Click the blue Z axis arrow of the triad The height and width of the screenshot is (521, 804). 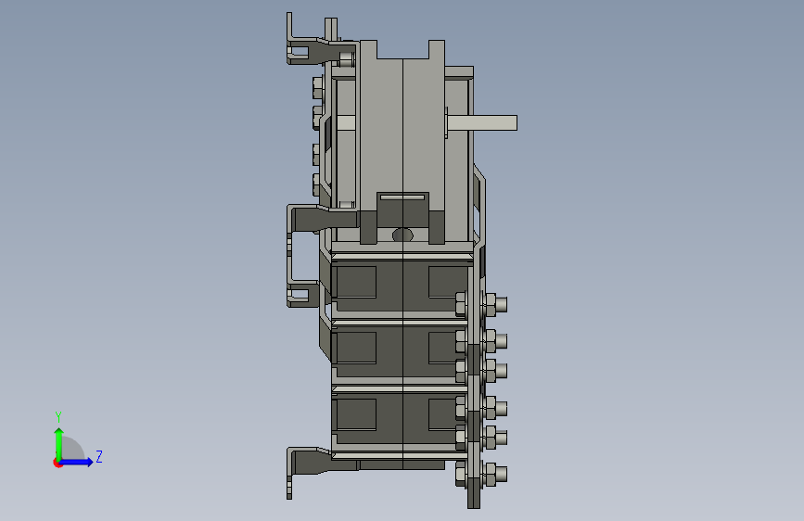[77, 462]
